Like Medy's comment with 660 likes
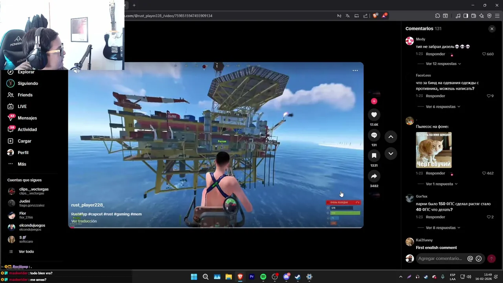 pyautogui.click(x=484, y=54)
